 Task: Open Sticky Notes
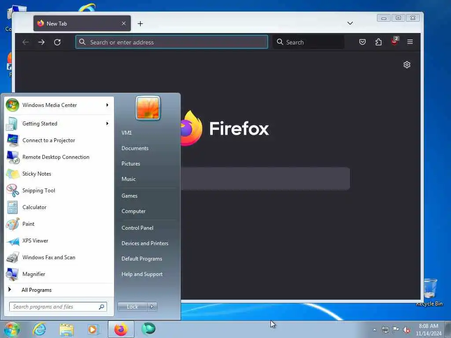(59, 173)
